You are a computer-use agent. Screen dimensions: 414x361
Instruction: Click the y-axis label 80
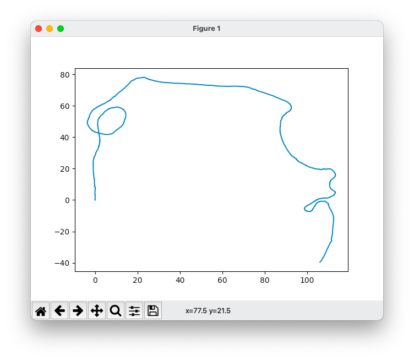pos(65,75)
